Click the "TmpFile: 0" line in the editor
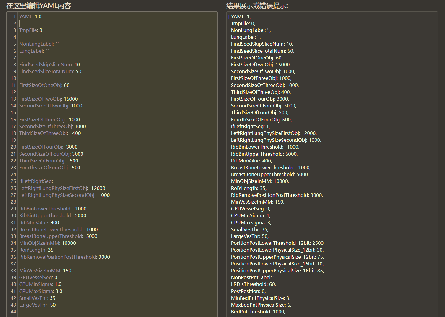The image size is (445, 317). pos(31,30)
